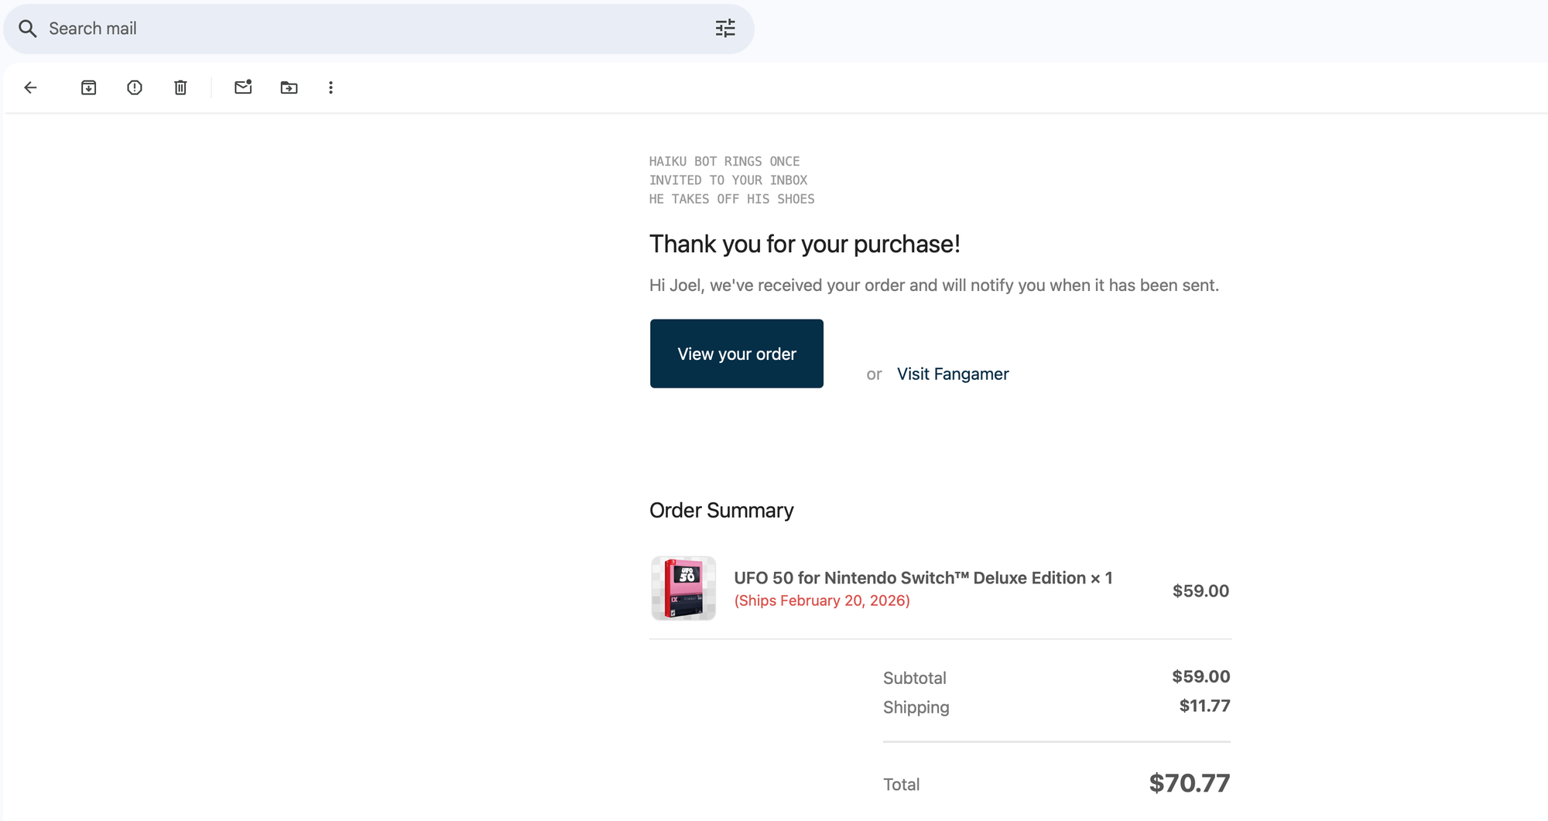Image resolution: width=1548 pixels, height=821 pixels.
Task: Click the $70.77 total amount
Action: (x=1190, y=783)
